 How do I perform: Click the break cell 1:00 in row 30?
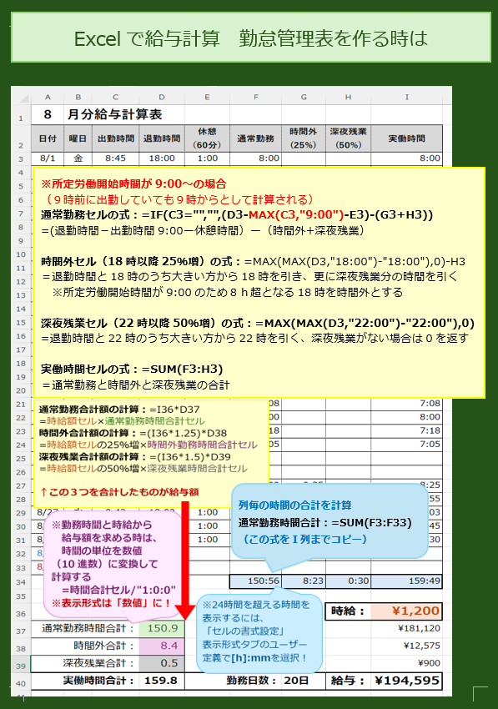tap(207, 525)
